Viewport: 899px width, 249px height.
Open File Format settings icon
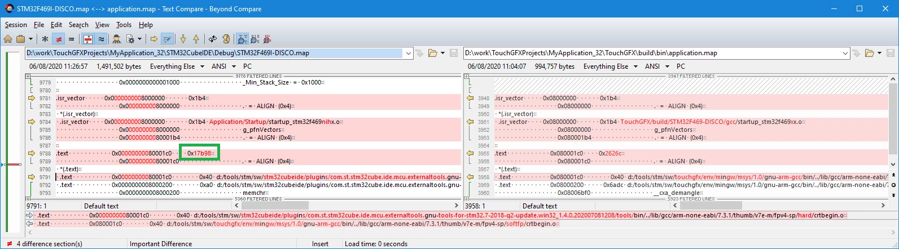[x=130, y=39]
